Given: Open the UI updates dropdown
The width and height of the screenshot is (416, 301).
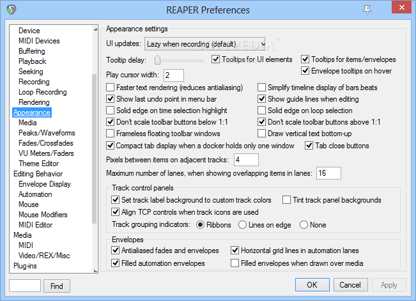Looking at the screenshot, I should 205,44.
